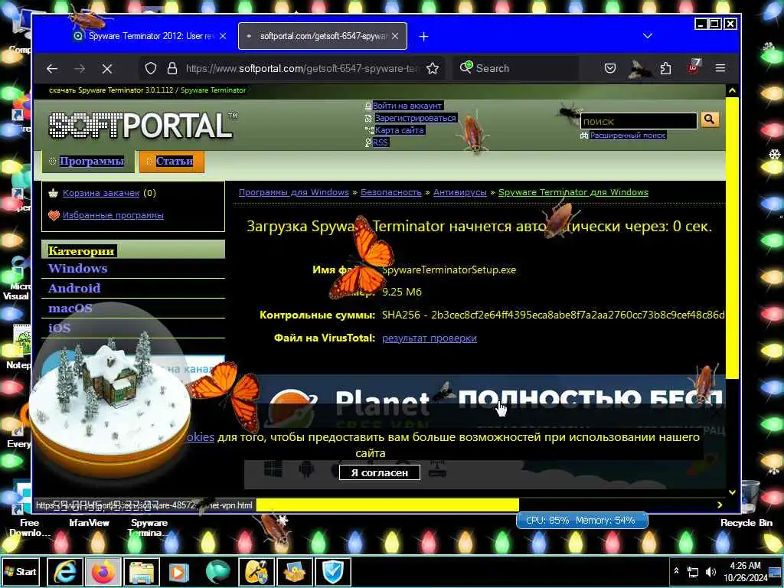Open the uBlock Origin extension icon
This screenshot has height=588, width=784.
click(x=694, y=67)
